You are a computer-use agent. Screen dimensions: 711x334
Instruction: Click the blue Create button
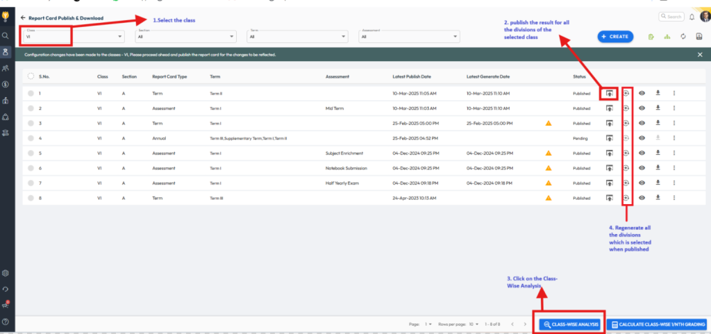[615, 37]
